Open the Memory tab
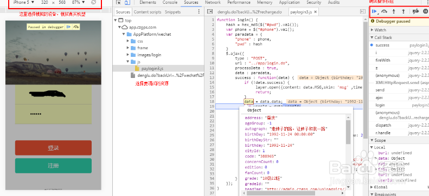The width and height of the screenshot is (429, 196). pos(265,2)
